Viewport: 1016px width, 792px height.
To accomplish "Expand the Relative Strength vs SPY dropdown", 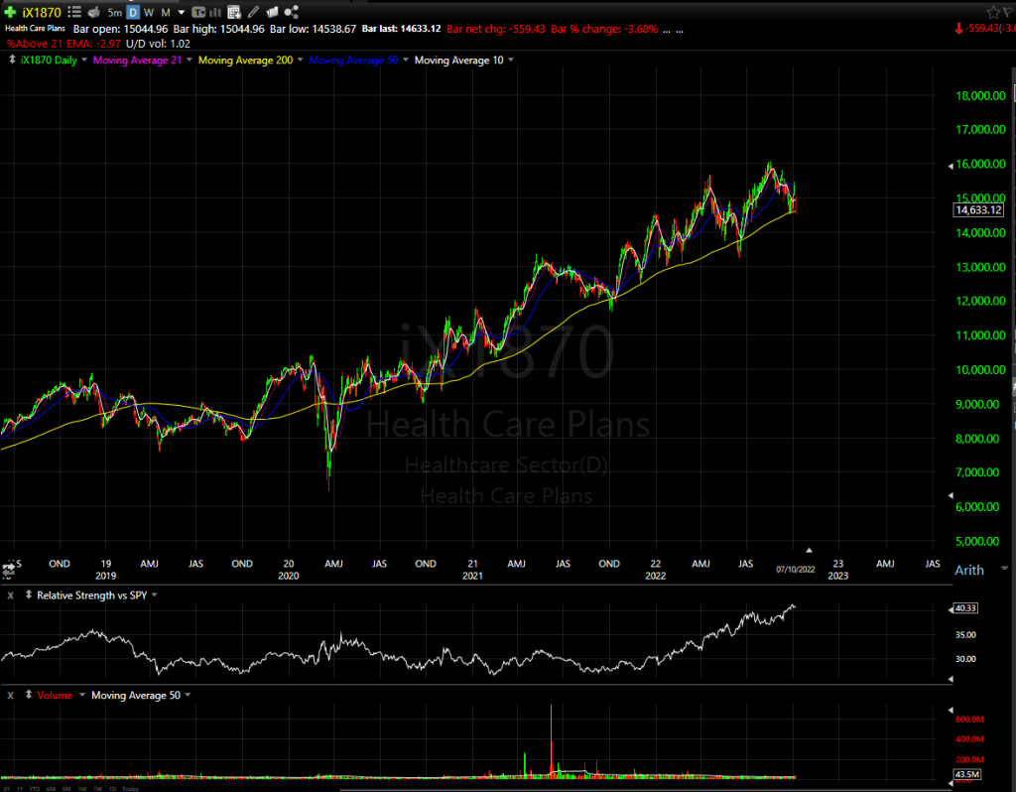I will point(155,595).
